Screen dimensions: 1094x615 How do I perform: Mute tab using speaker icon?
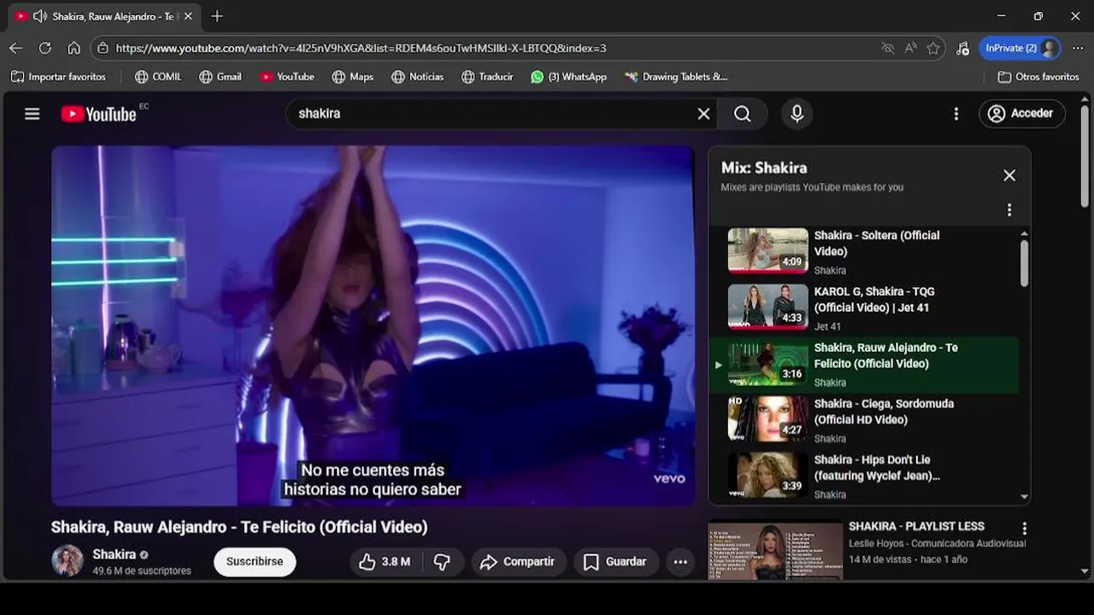point(39,16)
